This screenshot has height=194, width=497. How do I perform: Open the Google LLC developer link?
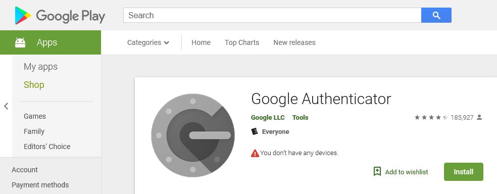click(x=268, y=118)
